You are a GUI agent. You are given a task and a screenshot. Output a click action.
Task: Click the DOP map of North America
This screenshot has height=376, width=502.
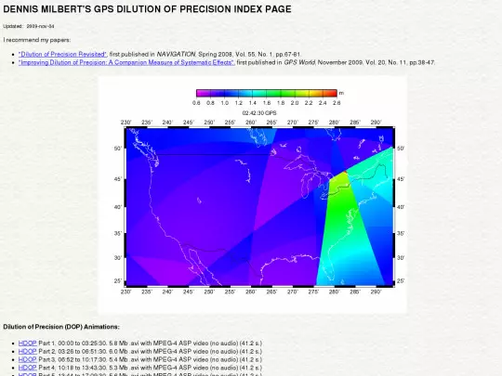click(259, 206)
